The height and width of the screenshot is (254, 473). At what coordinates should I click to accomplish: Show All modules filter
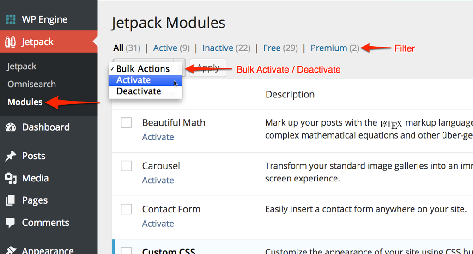(127, 48)
